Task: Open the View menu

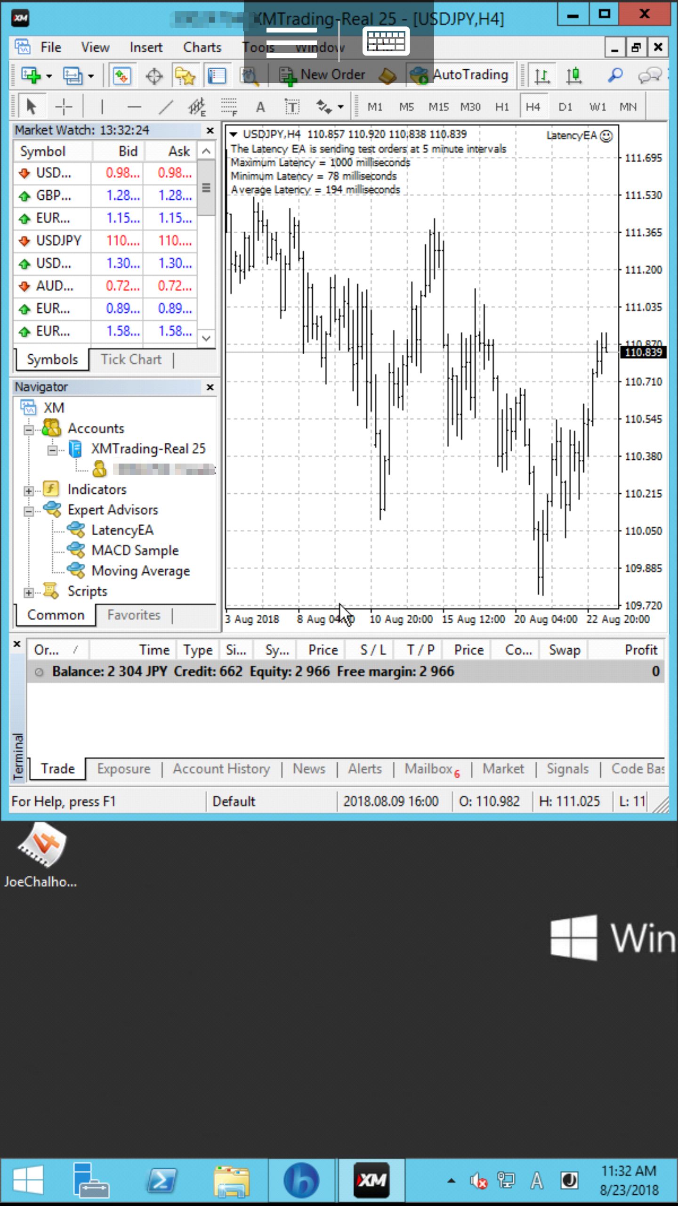Action: coord(95,48)
